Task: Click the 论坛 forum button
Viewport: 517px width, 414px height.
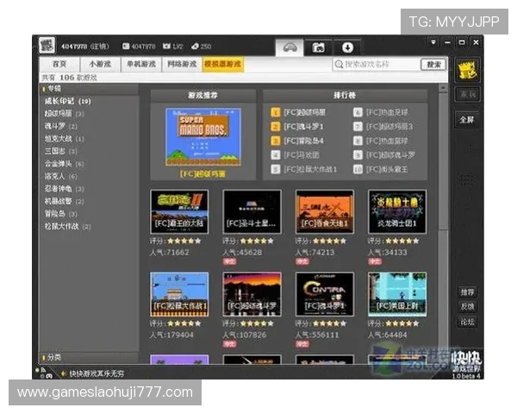Action: [x=467, y=322]
